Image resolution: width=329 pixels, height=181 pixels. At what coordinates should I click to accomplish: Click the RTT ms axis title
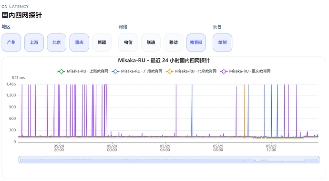point(18,78)
